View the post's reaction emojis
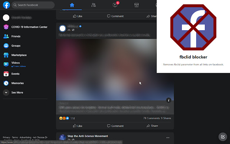Screen dimensions: 230x144 tap(64, 118)
